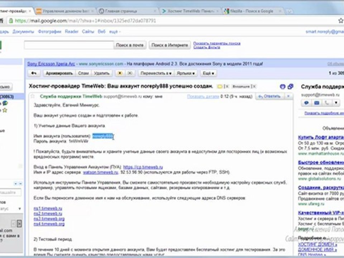Viewport: 344px width, 258px height.
Task: Close the first Хостинг-провайдер tab
Action: point(30,11)
